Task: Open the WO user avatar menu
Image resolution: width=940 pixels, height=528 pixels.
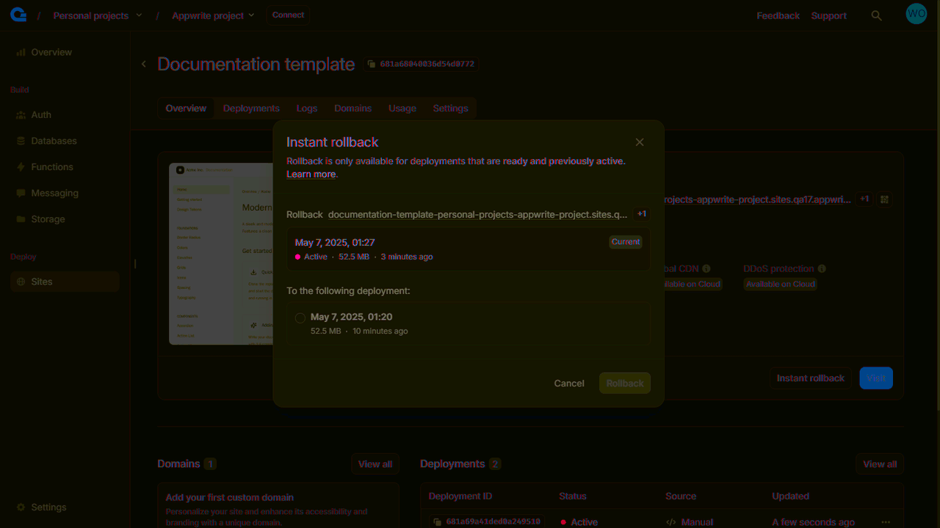Action: tap(916, 14)
